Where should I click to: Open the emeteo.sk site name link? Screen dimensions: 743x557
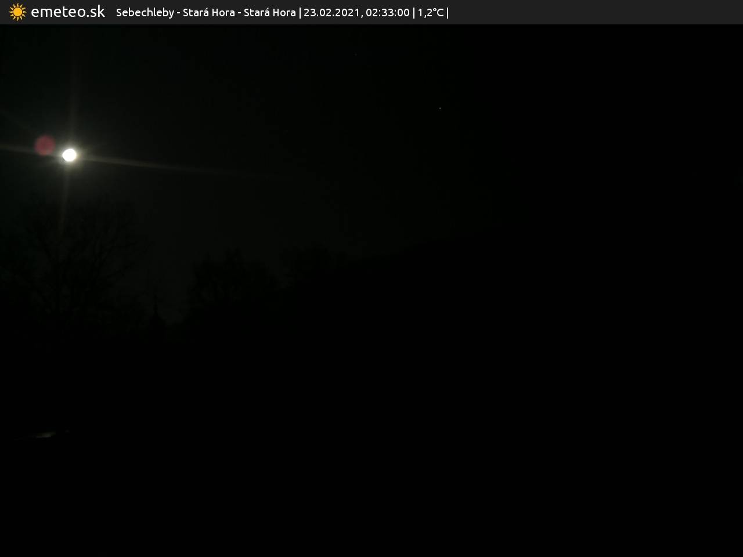[x=67, y=12]
